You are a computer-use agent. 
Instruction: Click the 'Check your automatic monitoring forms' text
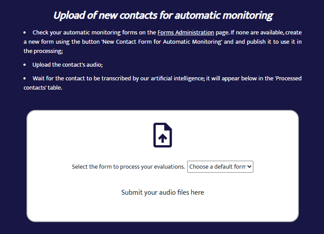click(x=88, y=33)
